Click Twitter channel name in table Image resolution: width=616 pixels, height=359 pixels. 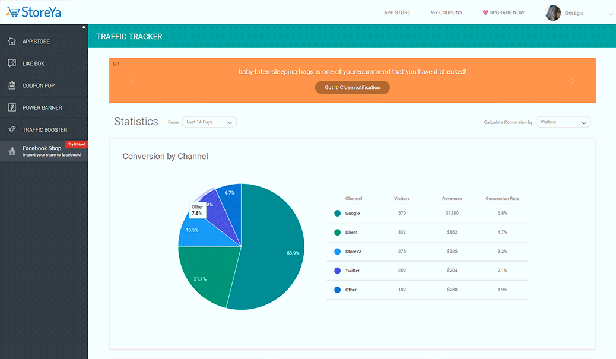353,271
